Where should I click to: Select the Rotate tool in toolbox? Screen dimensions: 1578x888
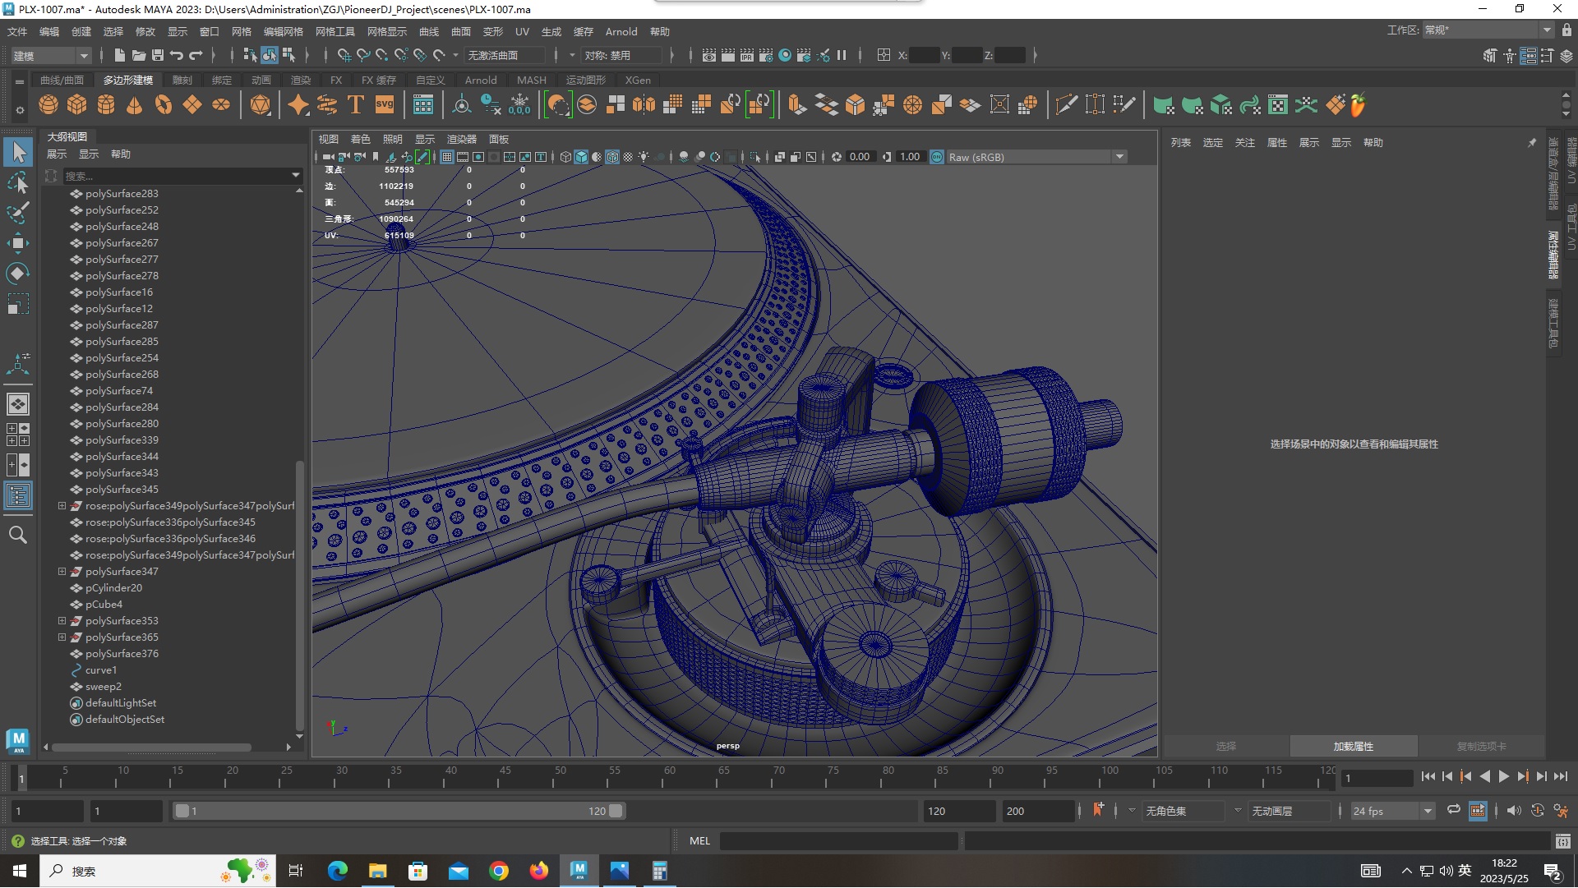pos(18,274)
